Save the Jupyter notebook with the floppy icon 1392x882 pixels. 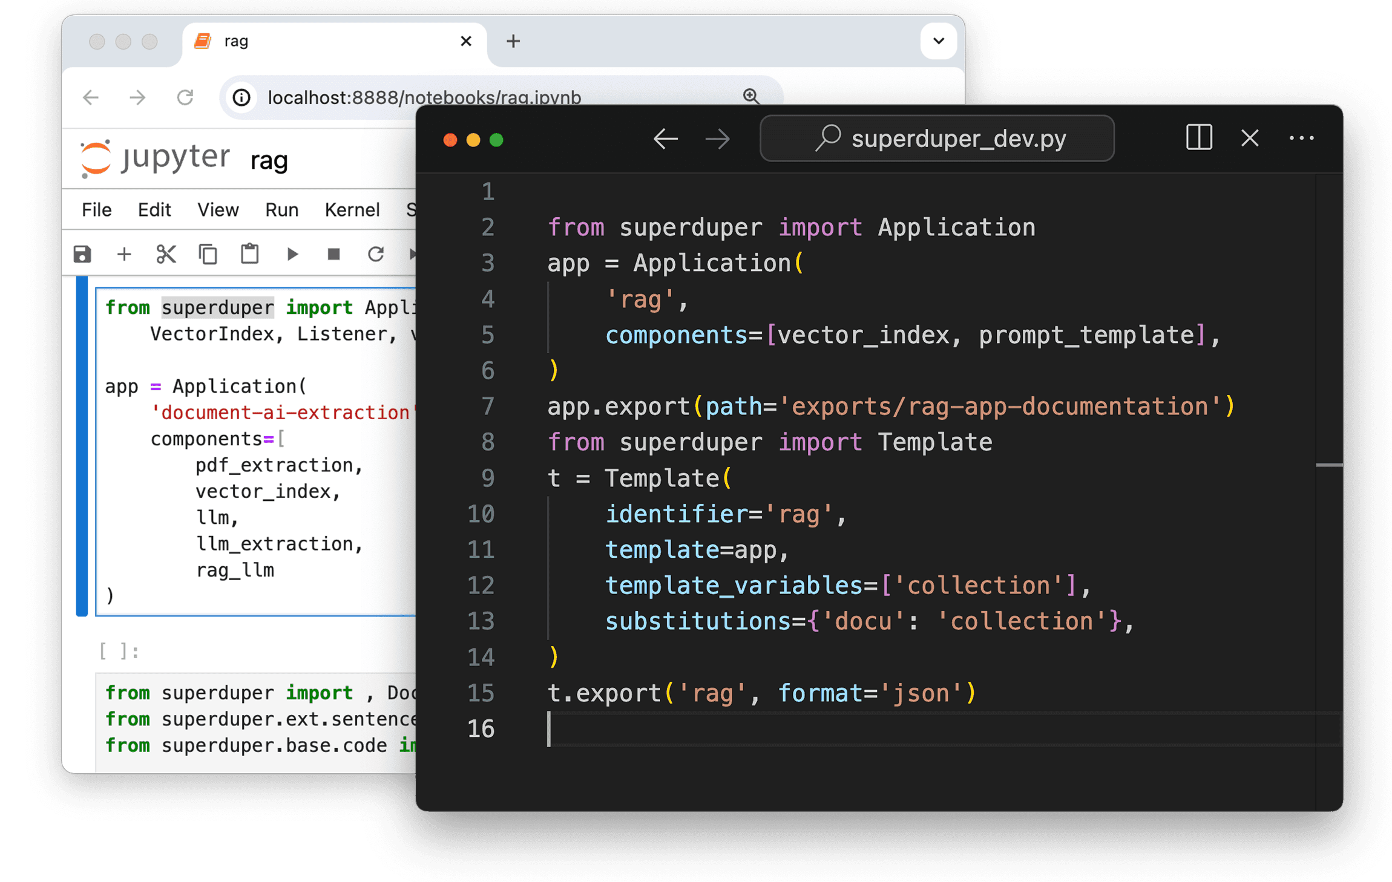(82, 254)
